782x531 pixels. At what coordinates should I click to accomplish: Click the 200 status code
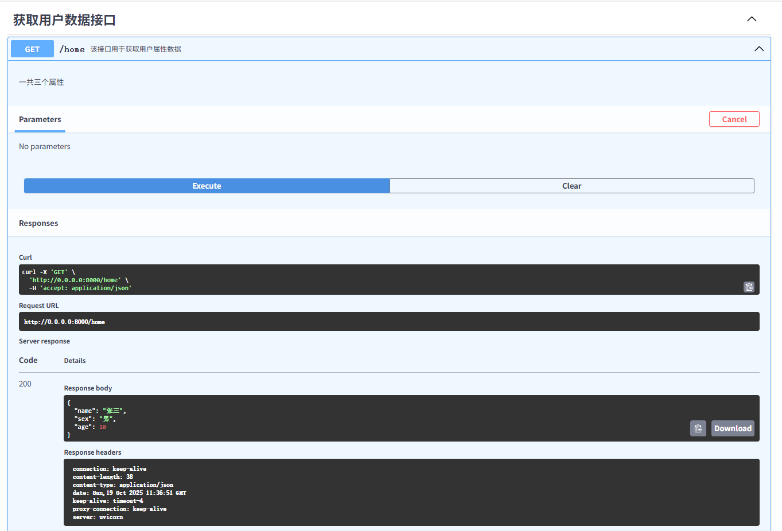coord(25,384)
